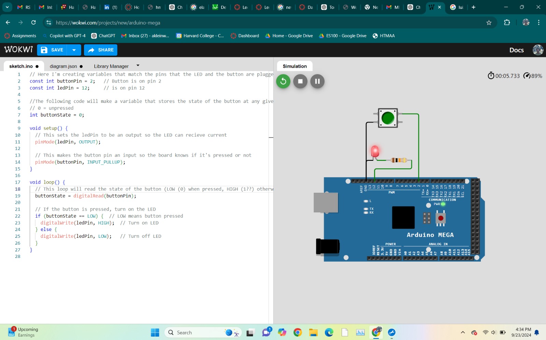Open the Dashboard bookmark
Screen dimensions: 546x340
[x=245, y=36]
